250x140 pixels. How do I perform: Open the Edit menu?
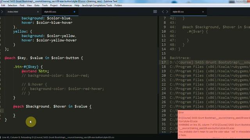click(3, 5)
